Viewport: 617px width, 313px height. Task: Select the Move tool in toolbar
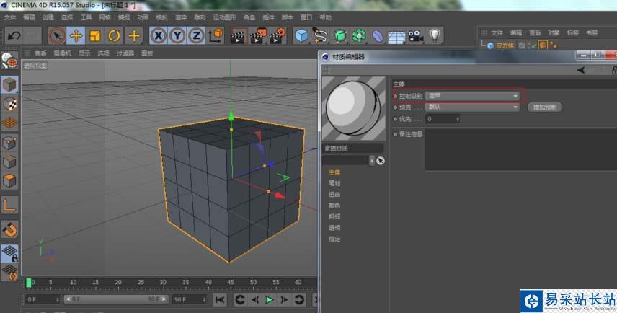point(76,35)
